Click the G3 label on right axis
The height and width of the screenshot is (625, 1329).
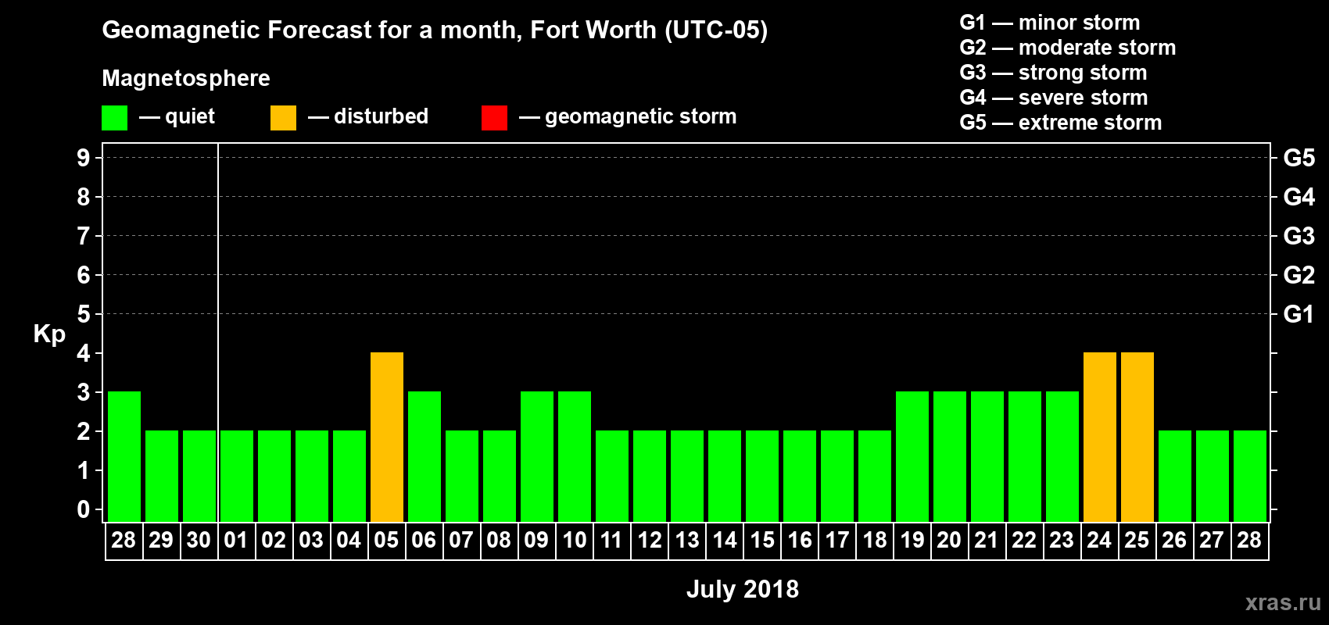tap(1299, 236)
